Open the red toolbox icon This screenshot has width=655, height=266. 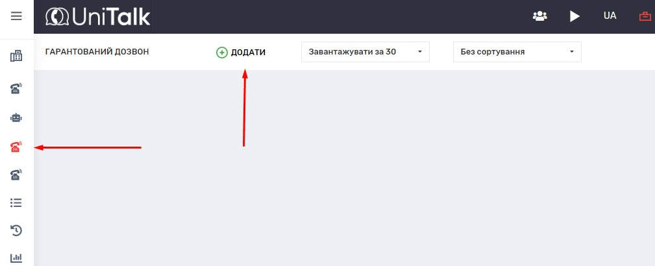tap(645, 16)
